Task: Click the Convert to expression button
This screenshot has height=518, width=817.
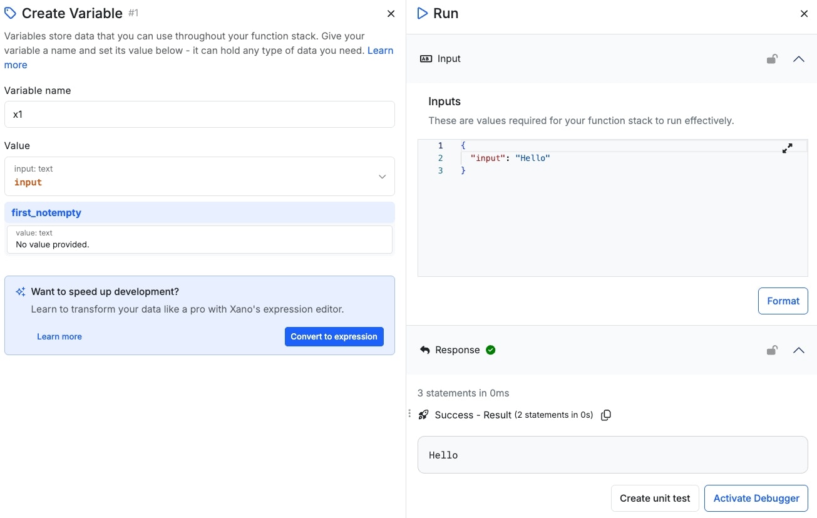Action: [334, 336]
